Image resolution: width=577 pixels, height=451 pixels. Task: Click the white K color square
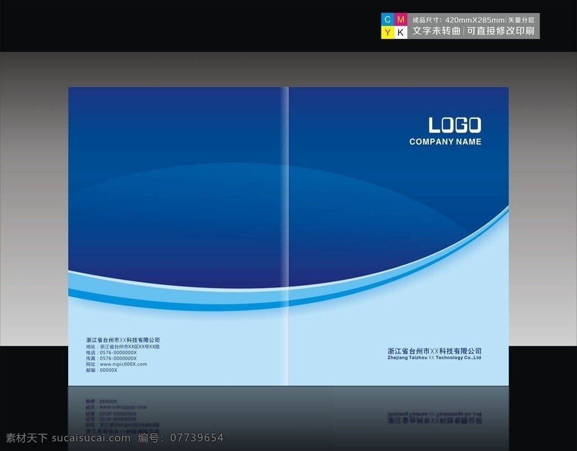[401, 32]
